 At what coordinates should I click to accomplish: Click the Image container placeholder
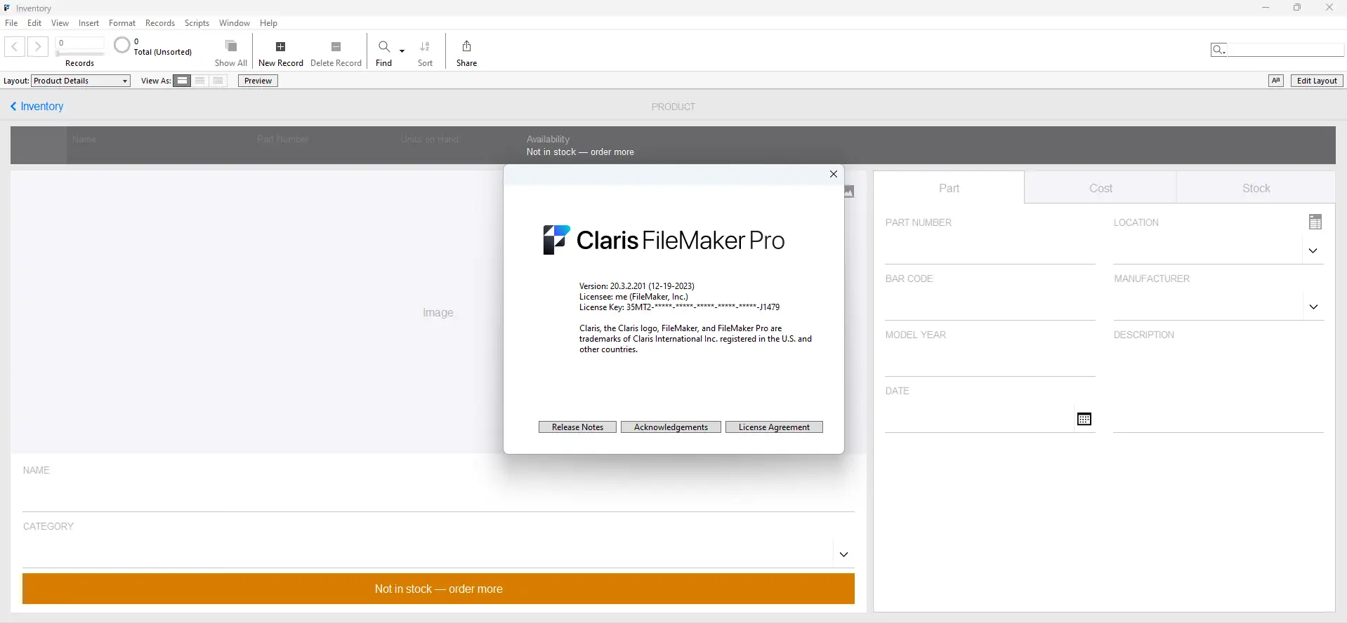(438, 312)
